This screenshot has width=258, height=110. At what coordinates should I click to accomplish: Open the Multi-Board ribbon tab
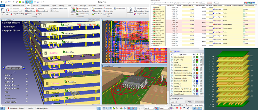93,5
